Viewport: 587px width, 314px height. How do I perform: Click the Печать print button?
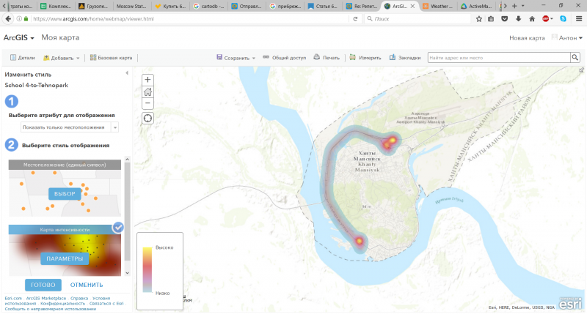click(327, 57)
